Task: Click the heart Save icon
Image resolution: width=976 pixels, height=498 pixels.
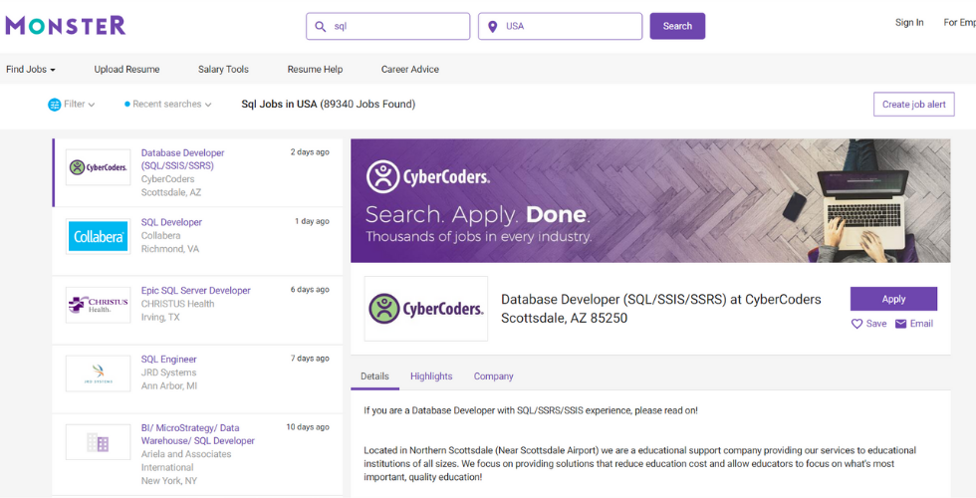Action: coord(857,324)
